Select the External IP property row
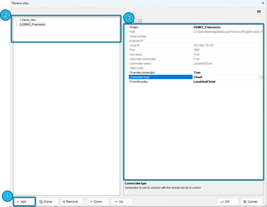 [x=196, y=41]
